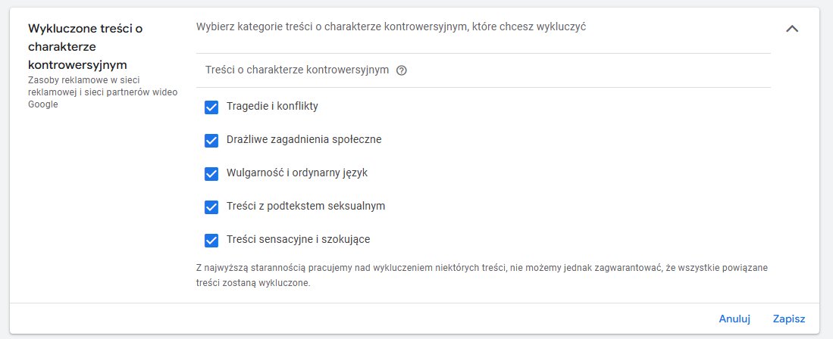This screenshot has height=339, width=833.
Task: Click the help icon beside Treści o charakterze kontrowersyjnym
Action: click(x=402, y=70)
